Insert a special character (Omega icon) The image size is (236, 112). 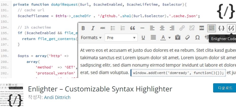[x=197, y=38]
